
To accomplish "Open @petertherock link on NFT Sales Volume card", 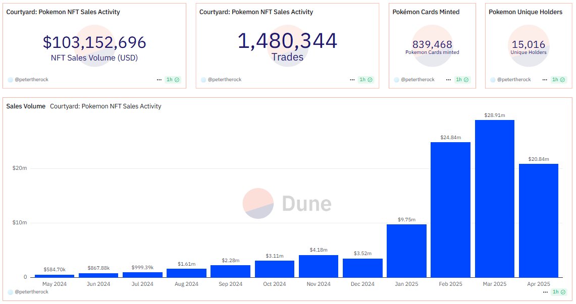I will click(x=32, y=80).
